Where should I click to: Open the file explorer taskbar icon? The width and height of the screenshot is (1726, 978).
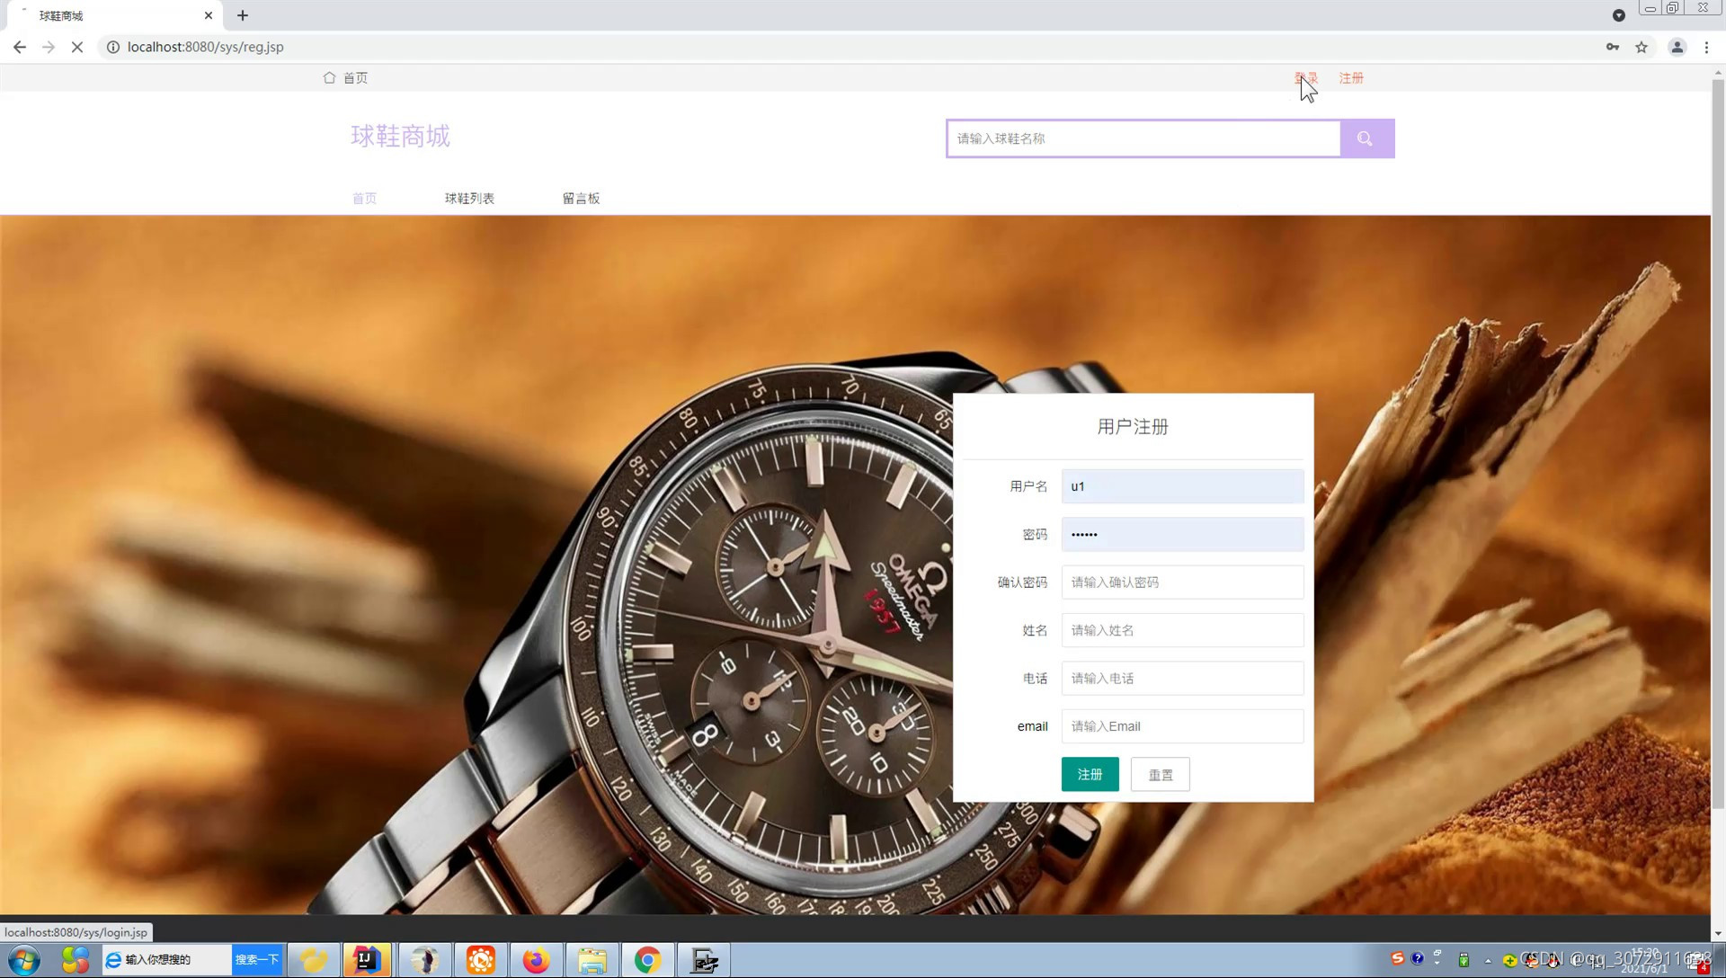592,960
